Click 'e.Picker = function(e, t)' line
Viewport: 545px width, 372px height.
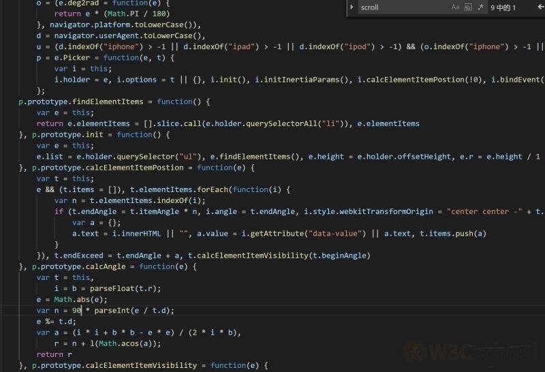(114, 58)
